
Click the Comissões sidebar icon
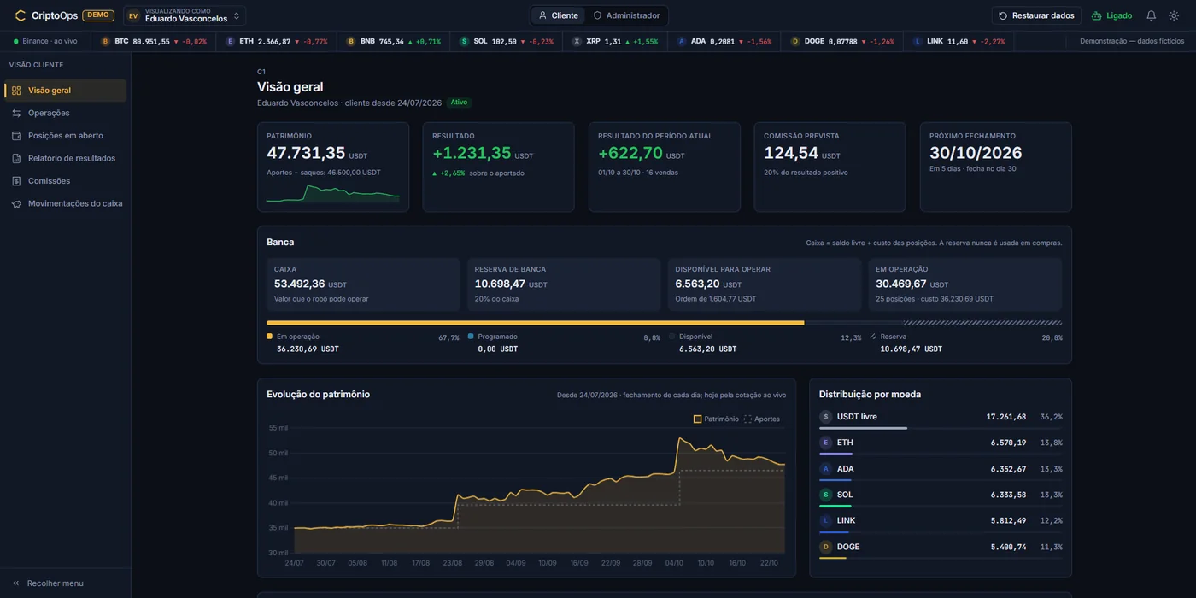[16, 181]
